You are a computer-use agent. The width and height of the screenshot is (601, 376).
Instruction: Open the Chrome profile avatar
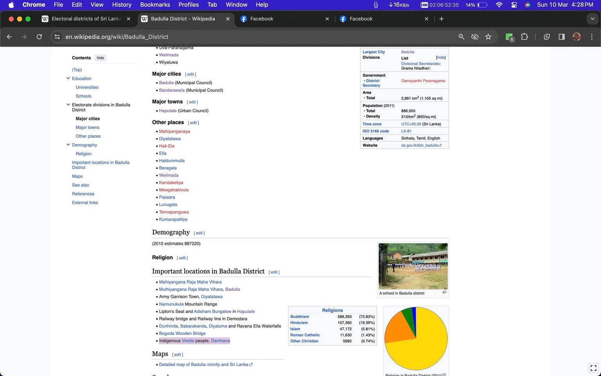(x=577, y=37)
